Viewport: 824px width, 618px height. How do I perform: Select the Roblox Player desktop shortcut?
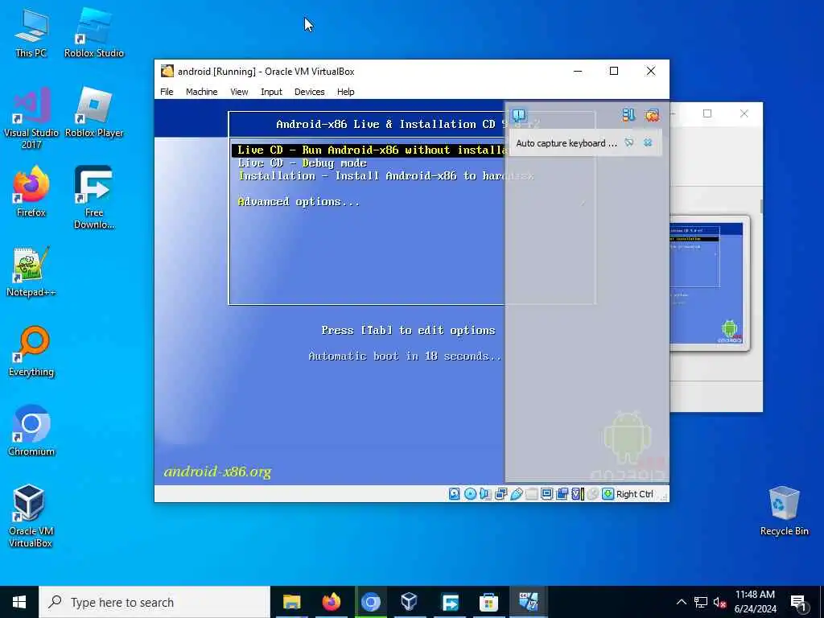(94, 113)
